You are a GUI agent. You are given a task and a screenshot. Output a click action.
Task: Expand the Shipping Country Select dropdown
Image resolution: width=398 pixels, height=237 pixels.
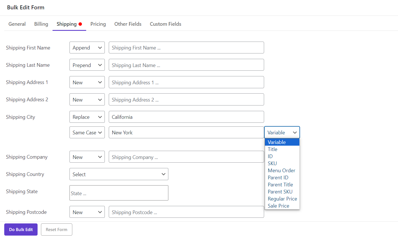[119, 174]
